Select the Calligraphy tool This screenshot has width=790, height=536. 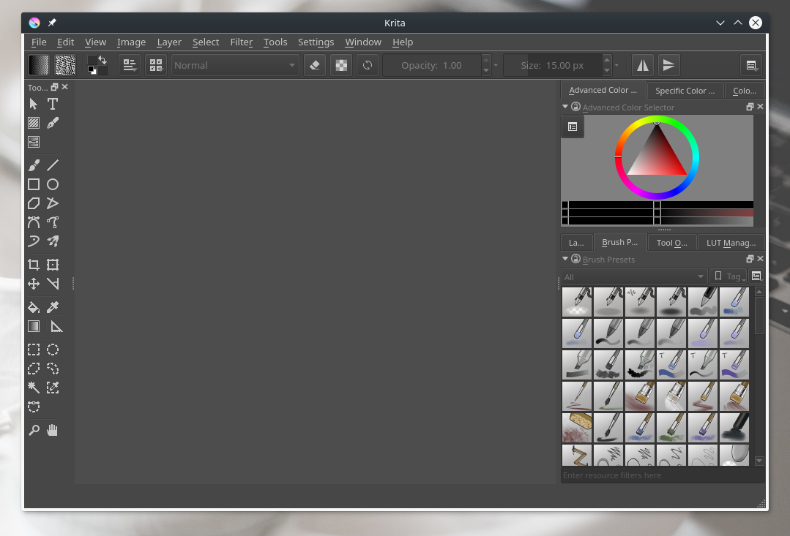53,123
